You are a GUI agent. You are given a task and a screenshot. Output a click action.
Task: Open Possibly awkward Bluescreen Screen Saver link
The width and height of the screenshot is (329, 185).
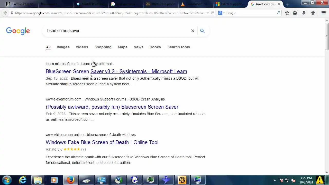coord(112,107)
